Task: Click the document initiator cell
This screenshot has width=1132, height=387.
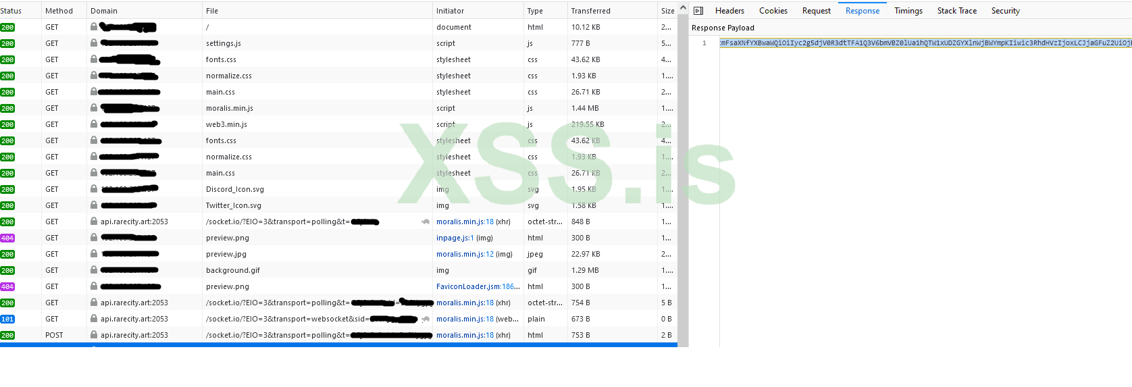Action: (x=454, y=27)
